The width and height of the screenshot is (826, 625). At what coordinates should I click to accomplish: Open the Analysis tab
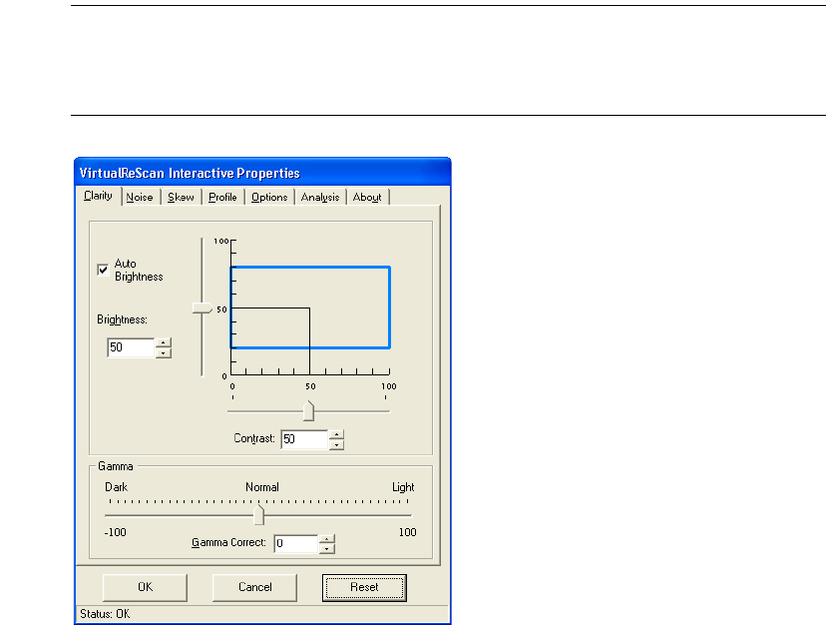tap(320, 198)
